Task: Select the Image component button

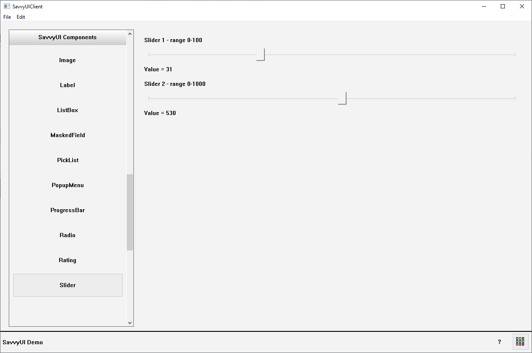Action: pyautogui.click(x=68, y=60)
